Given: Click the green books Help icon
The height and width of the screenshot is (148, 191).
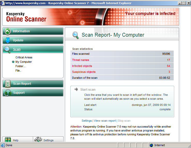Looking at the screenshot, I should coord(8,139).
